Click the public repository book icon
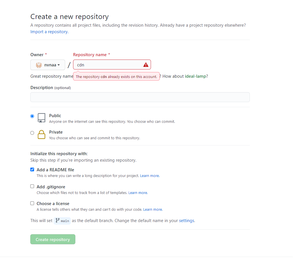Screen dimensions: 296x268 [x=42, y=118]
